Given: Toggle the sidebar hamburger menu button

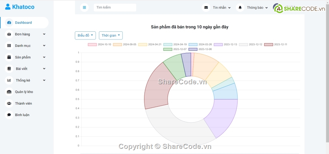Looking at the screenshot, I should pyautogui.click(x=85, y=8).
